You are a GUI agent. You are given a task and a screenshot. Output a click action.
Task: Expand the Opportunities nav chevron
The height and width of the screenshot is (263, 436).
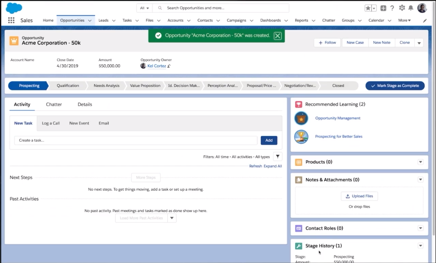90,21
